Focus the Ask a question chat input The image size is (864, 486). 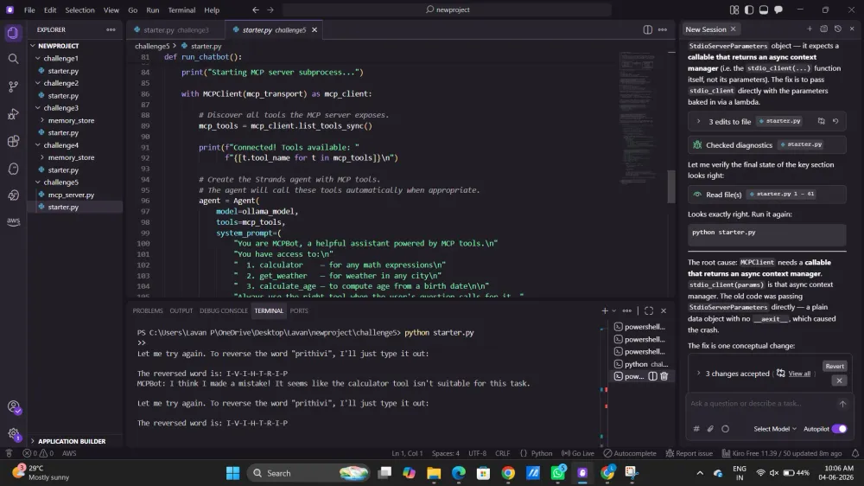(760, 404)
